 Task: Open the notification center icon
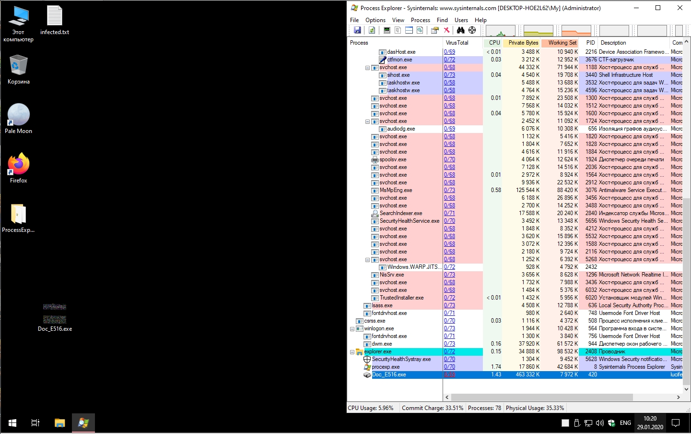(676, 423)
